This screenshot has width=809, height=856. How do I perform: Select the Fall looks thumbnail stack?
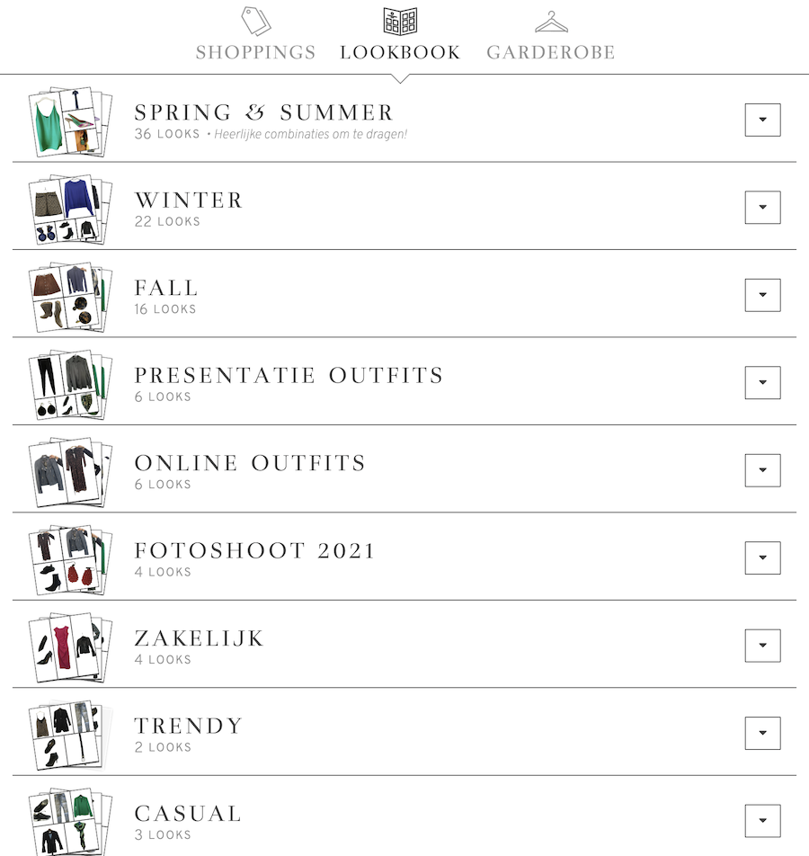(x=69, y=295)
